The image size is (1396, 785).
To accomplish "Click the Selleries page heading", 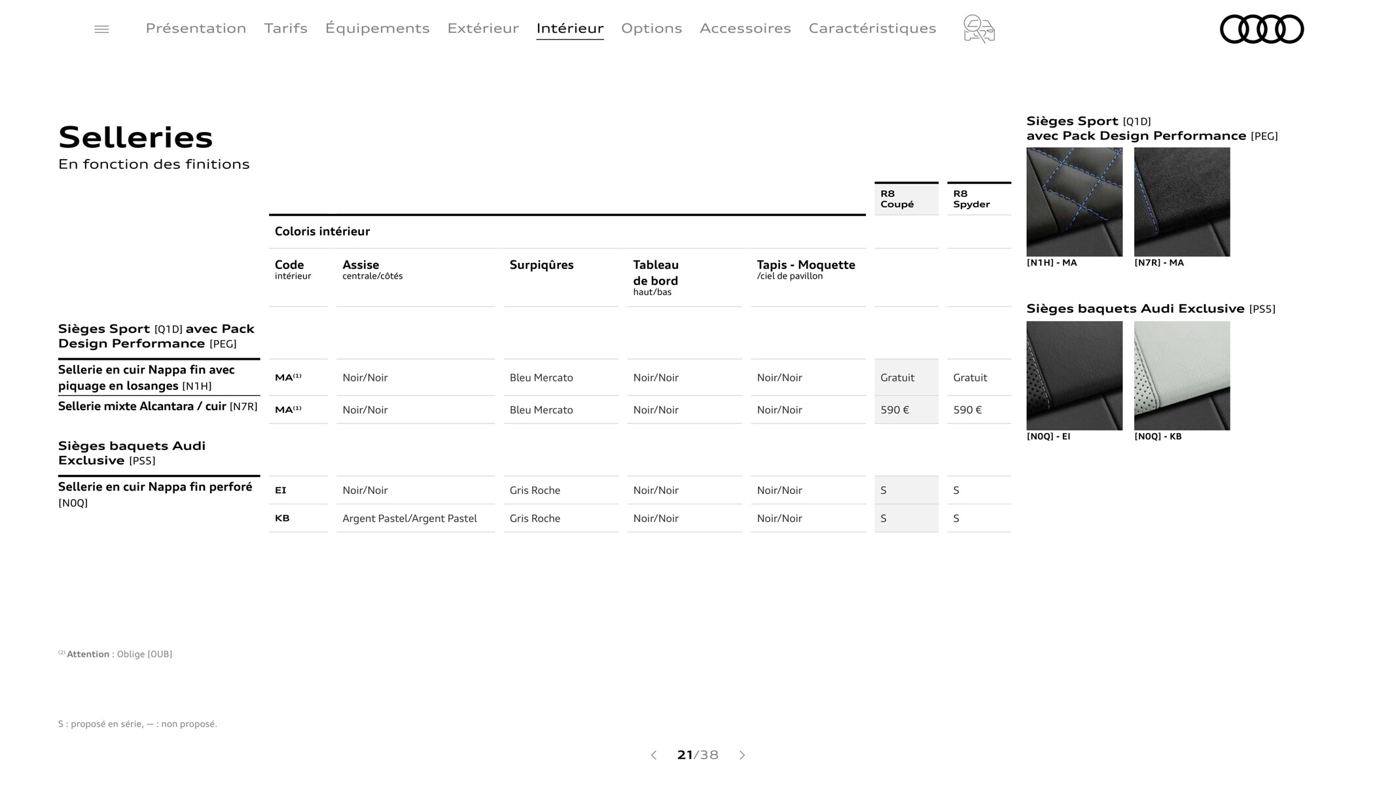I will (135, 137).
